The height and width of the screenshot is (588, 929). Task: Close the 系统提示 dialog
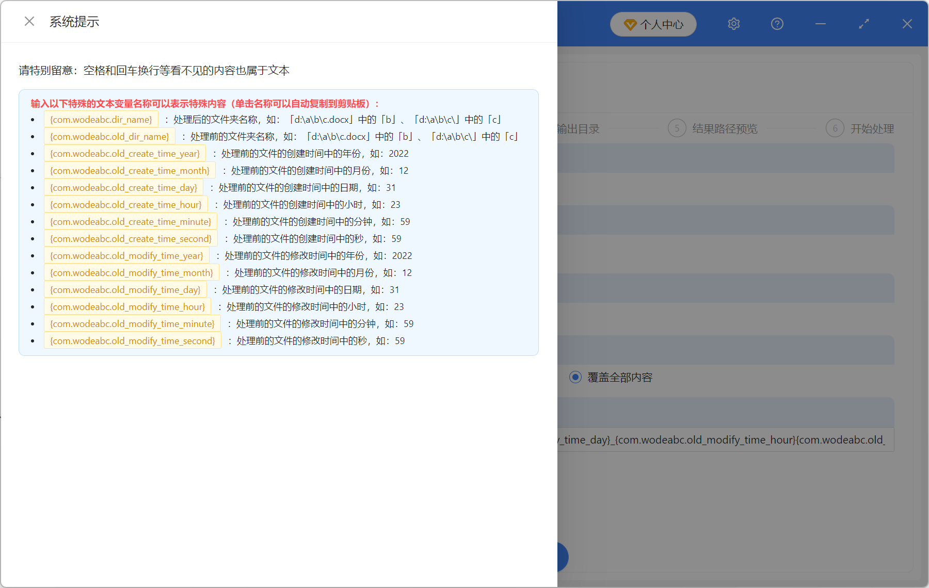click(x=29, y=21)
